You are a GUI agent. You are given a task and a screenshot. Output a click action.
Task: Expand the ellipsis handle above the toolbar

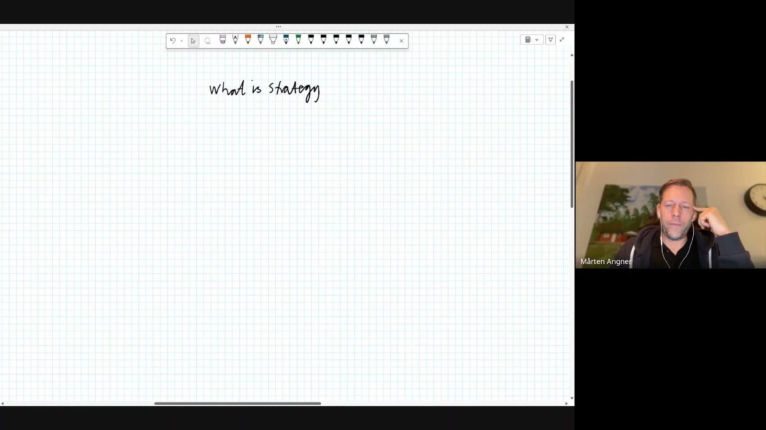click(278, 27)
